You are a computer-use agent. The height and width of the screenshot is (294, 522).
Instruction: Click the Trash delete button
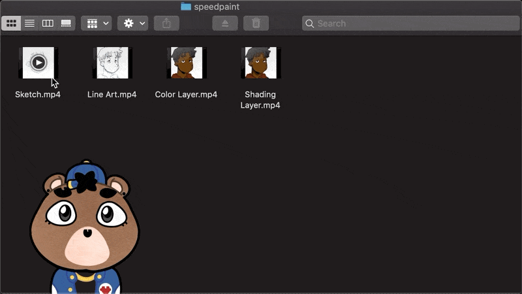(256, 24)
